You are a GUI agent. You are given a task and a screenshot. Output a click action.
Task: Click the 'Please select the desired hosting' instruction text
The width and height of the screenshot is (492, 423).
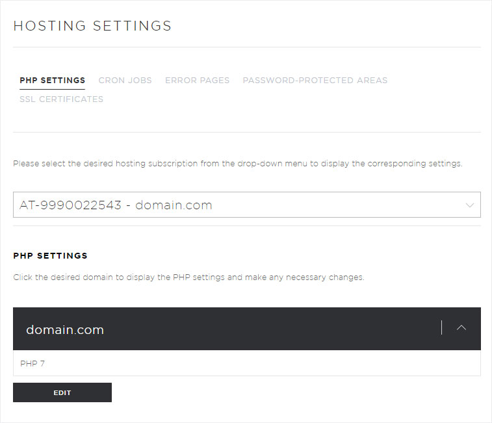(237, 164)
